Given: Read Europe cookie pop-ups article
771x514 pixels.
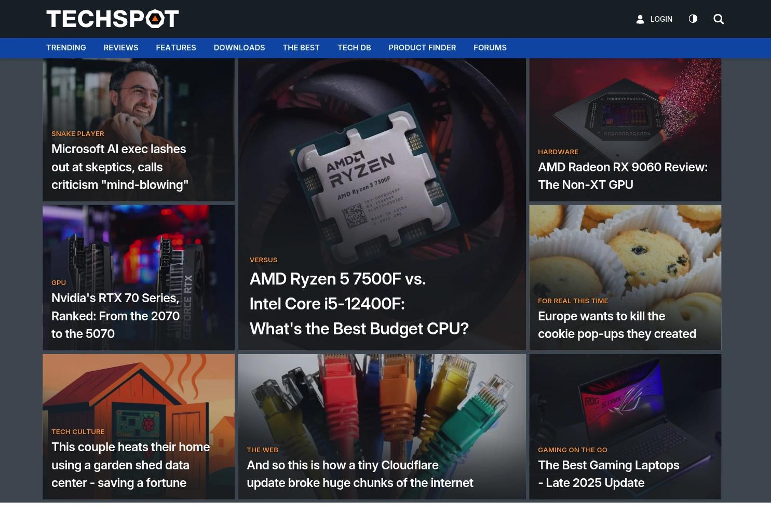Looking at the screenshot, I should tap(617, 324).
